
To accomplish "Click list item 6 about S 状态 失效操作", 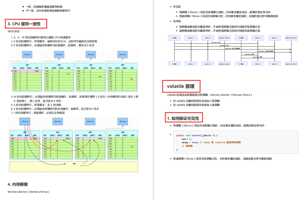I will [55, 109].
